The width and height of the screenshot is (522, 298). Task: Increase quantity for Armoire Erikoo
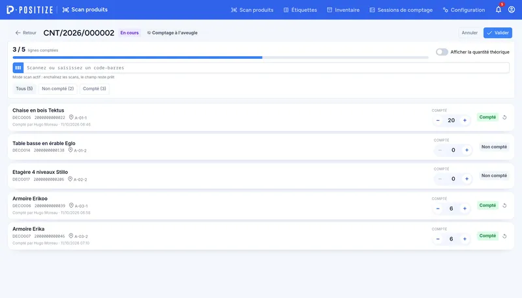click(x=465, y=208)
